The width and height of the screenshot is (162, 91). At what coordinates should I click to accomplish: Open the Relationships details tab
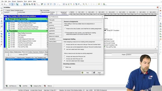(x=17, y=52)
